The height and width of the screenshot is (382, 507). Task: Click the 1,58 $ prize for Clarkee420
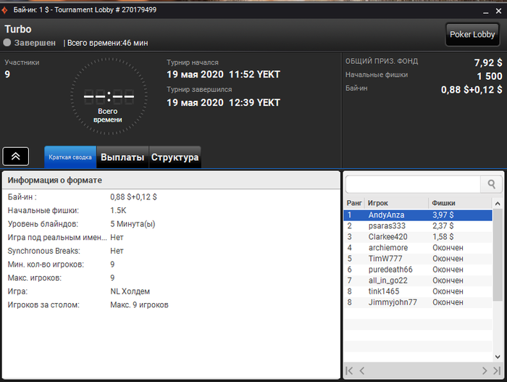click(443, 237)
